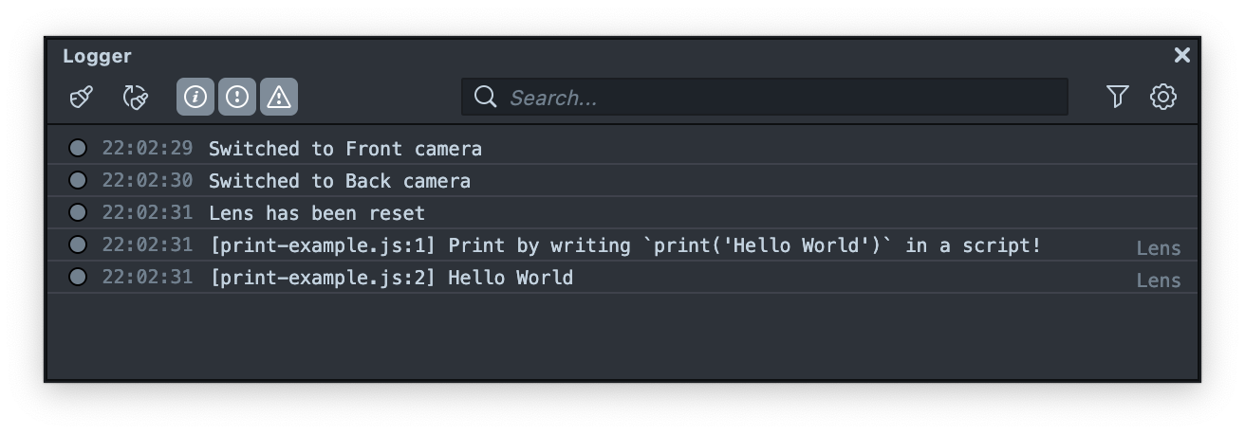Open the funnel filter options
Screen dimensions: 1245x434
pos(1117,97)
